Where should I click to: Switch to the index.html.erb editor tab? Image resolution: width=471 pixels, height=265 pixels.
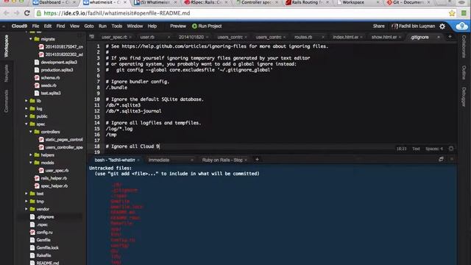pyautogui.click(x=345, y=37)
